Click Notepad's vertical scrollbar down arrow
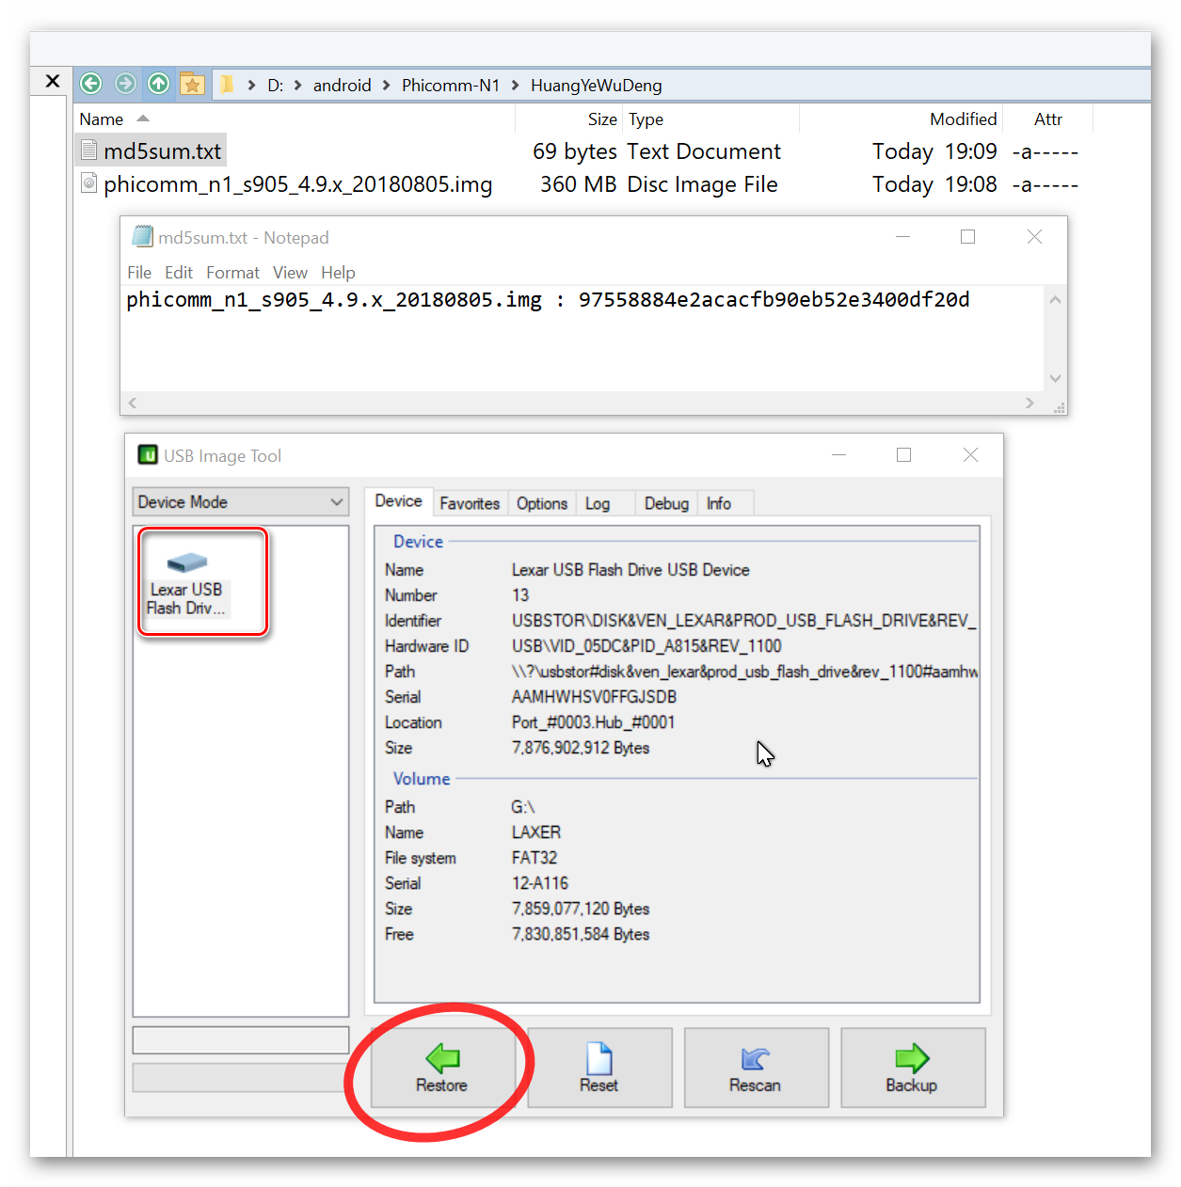Image resolution: width=1181 pixels, height=1187 pixels. 1055,378
